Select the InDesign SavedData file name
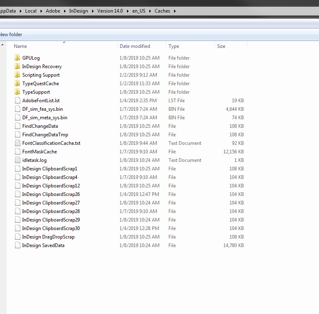Image resolution: width=319 pixels, height=314 pixels. click(x=43, y=245)
